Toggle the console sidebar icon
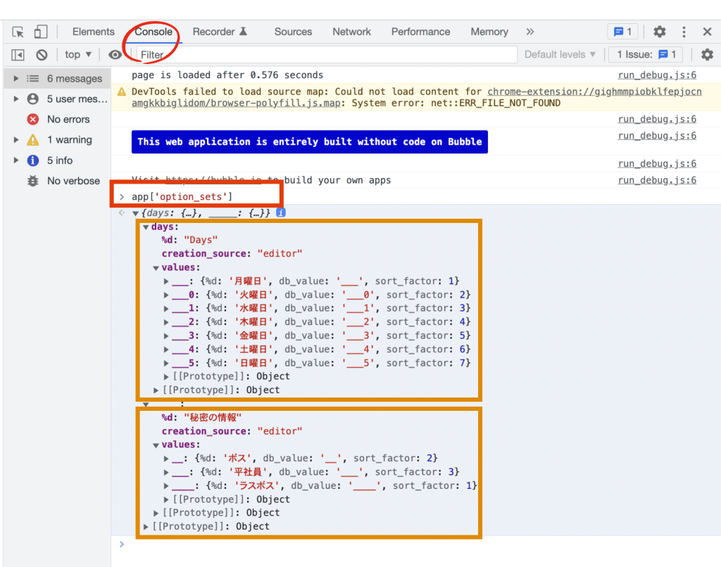The image size is (721, 567). click(18, 55)
